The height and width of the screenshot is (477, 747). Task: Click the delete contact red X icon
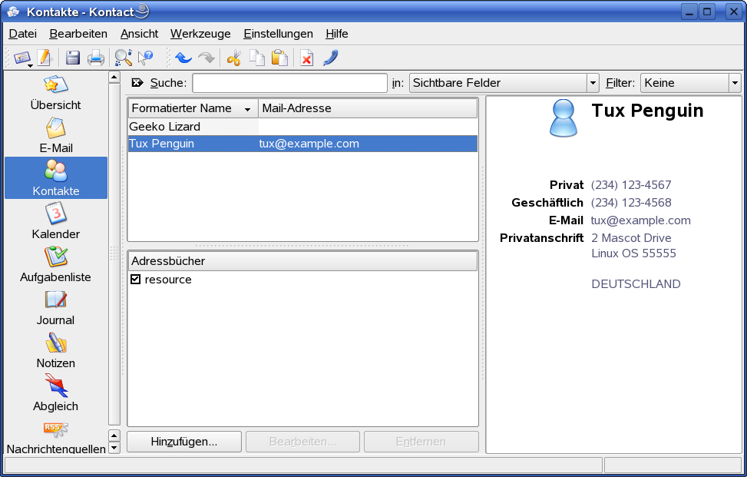click(306, 58)
